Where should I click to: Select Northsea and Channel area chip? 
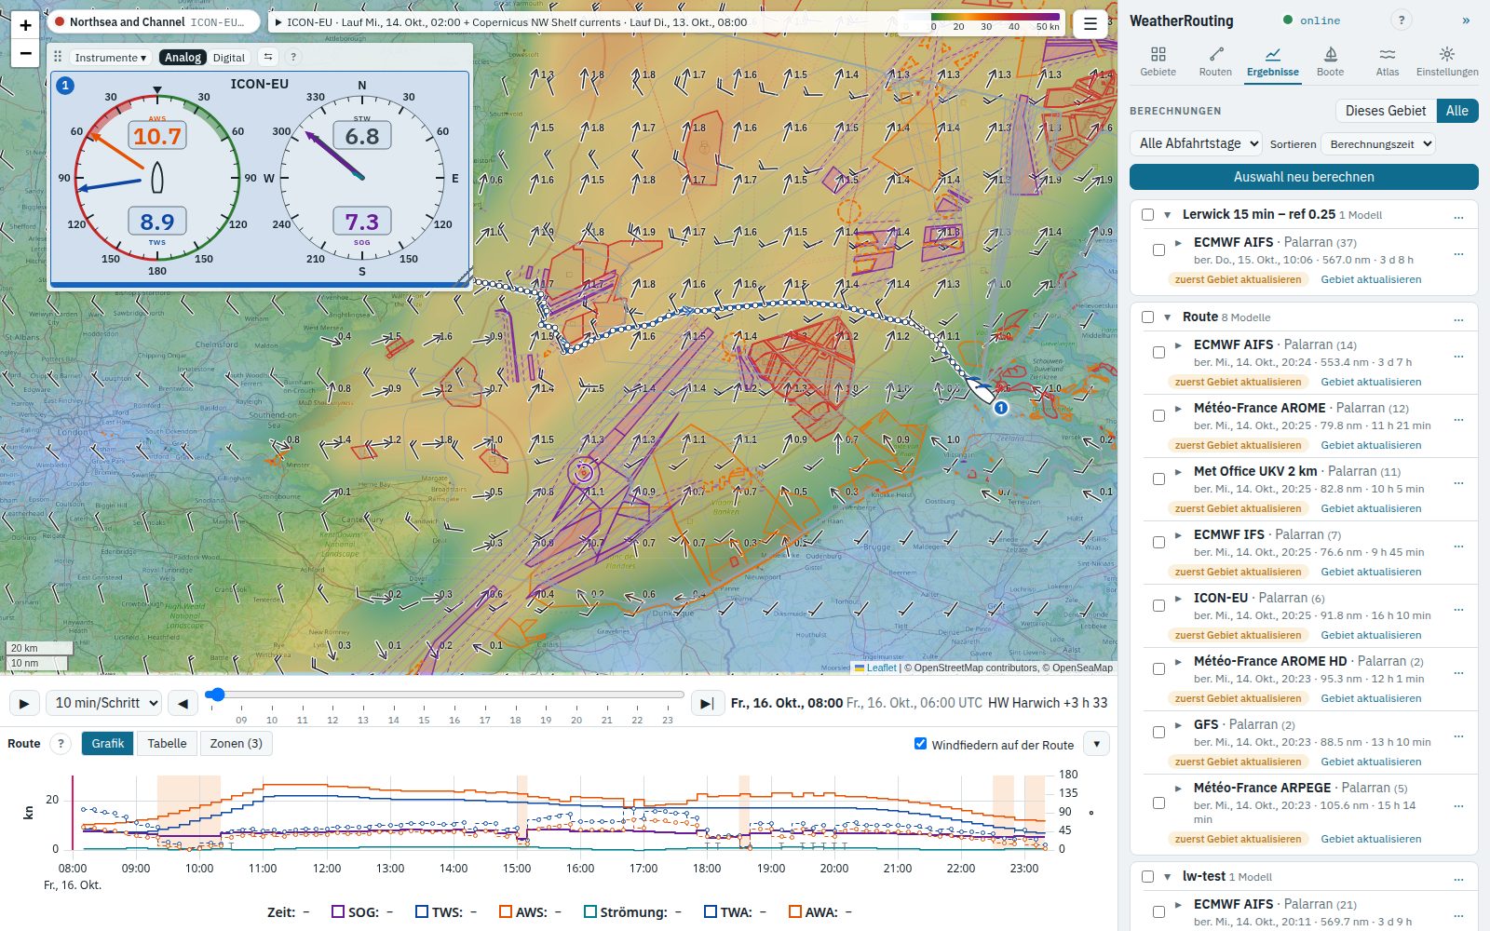tap(154, 21)
